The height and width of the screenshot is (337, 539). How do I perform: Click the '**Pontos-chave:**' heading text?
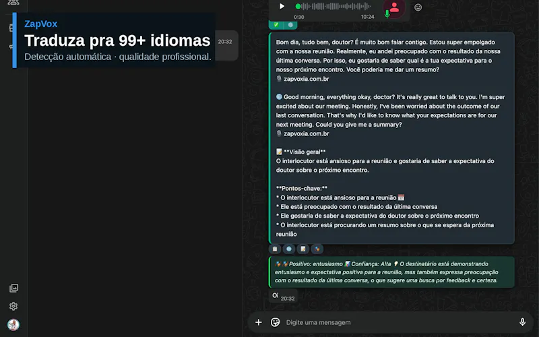(301, 188)
